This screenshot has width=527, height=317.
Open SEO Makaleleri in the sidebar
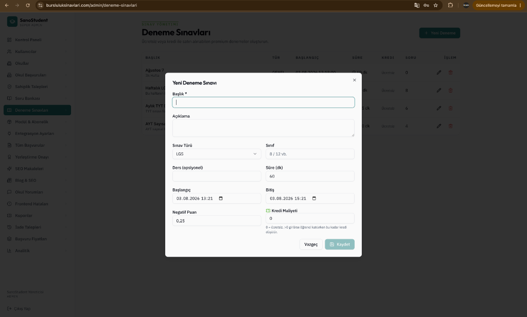(37, 169)
